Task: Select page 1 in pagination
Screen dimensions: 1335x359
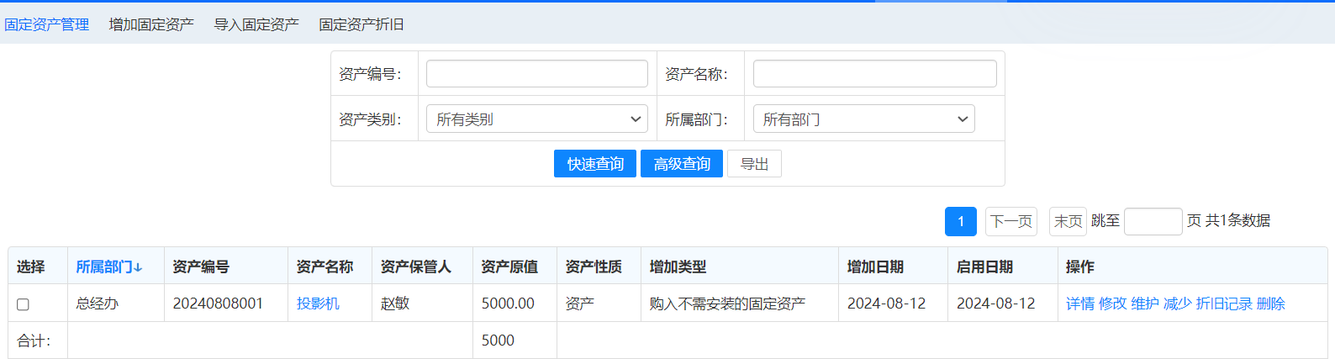Action: [961, 221]
